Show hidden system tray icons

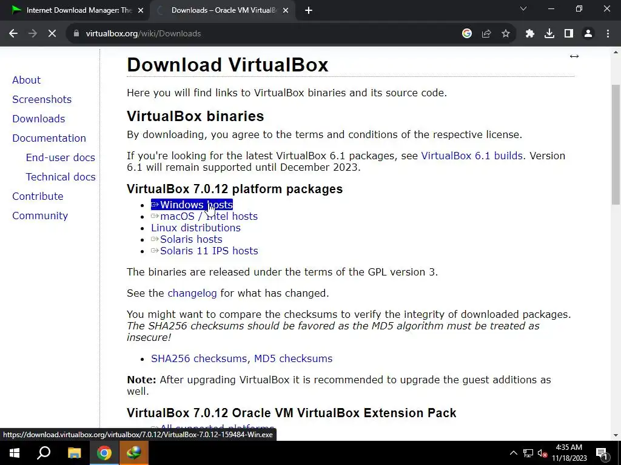point(513,453)
